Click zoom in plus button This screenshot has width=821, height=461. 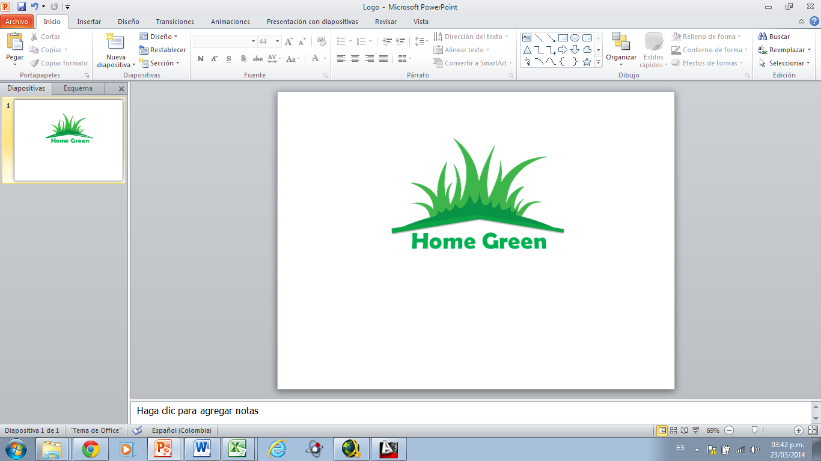[799, 430]
